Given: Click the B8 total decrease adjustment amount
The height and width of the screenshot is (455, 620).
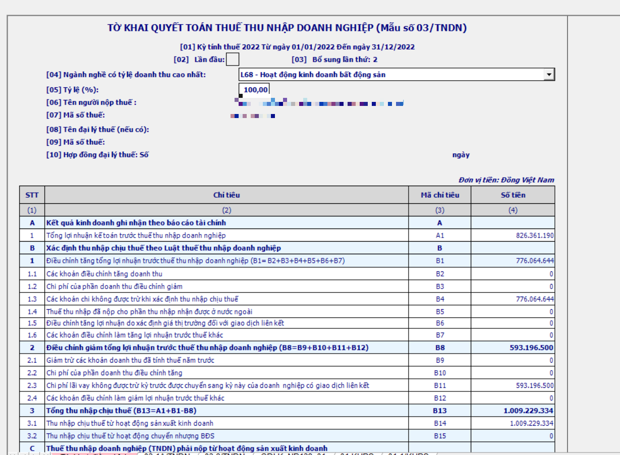Looking at the screenshot, I should [513, 348].
